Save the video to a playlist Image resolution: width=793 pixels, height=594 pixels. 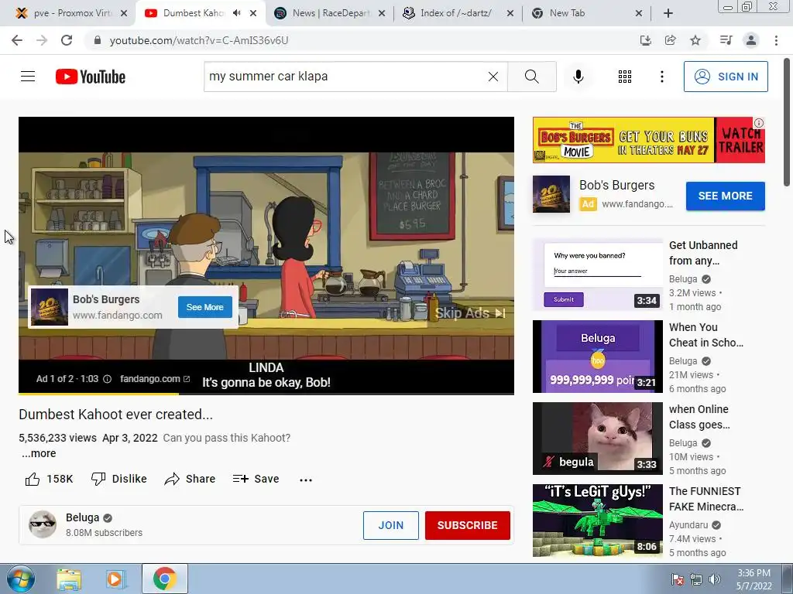[256, 479]
